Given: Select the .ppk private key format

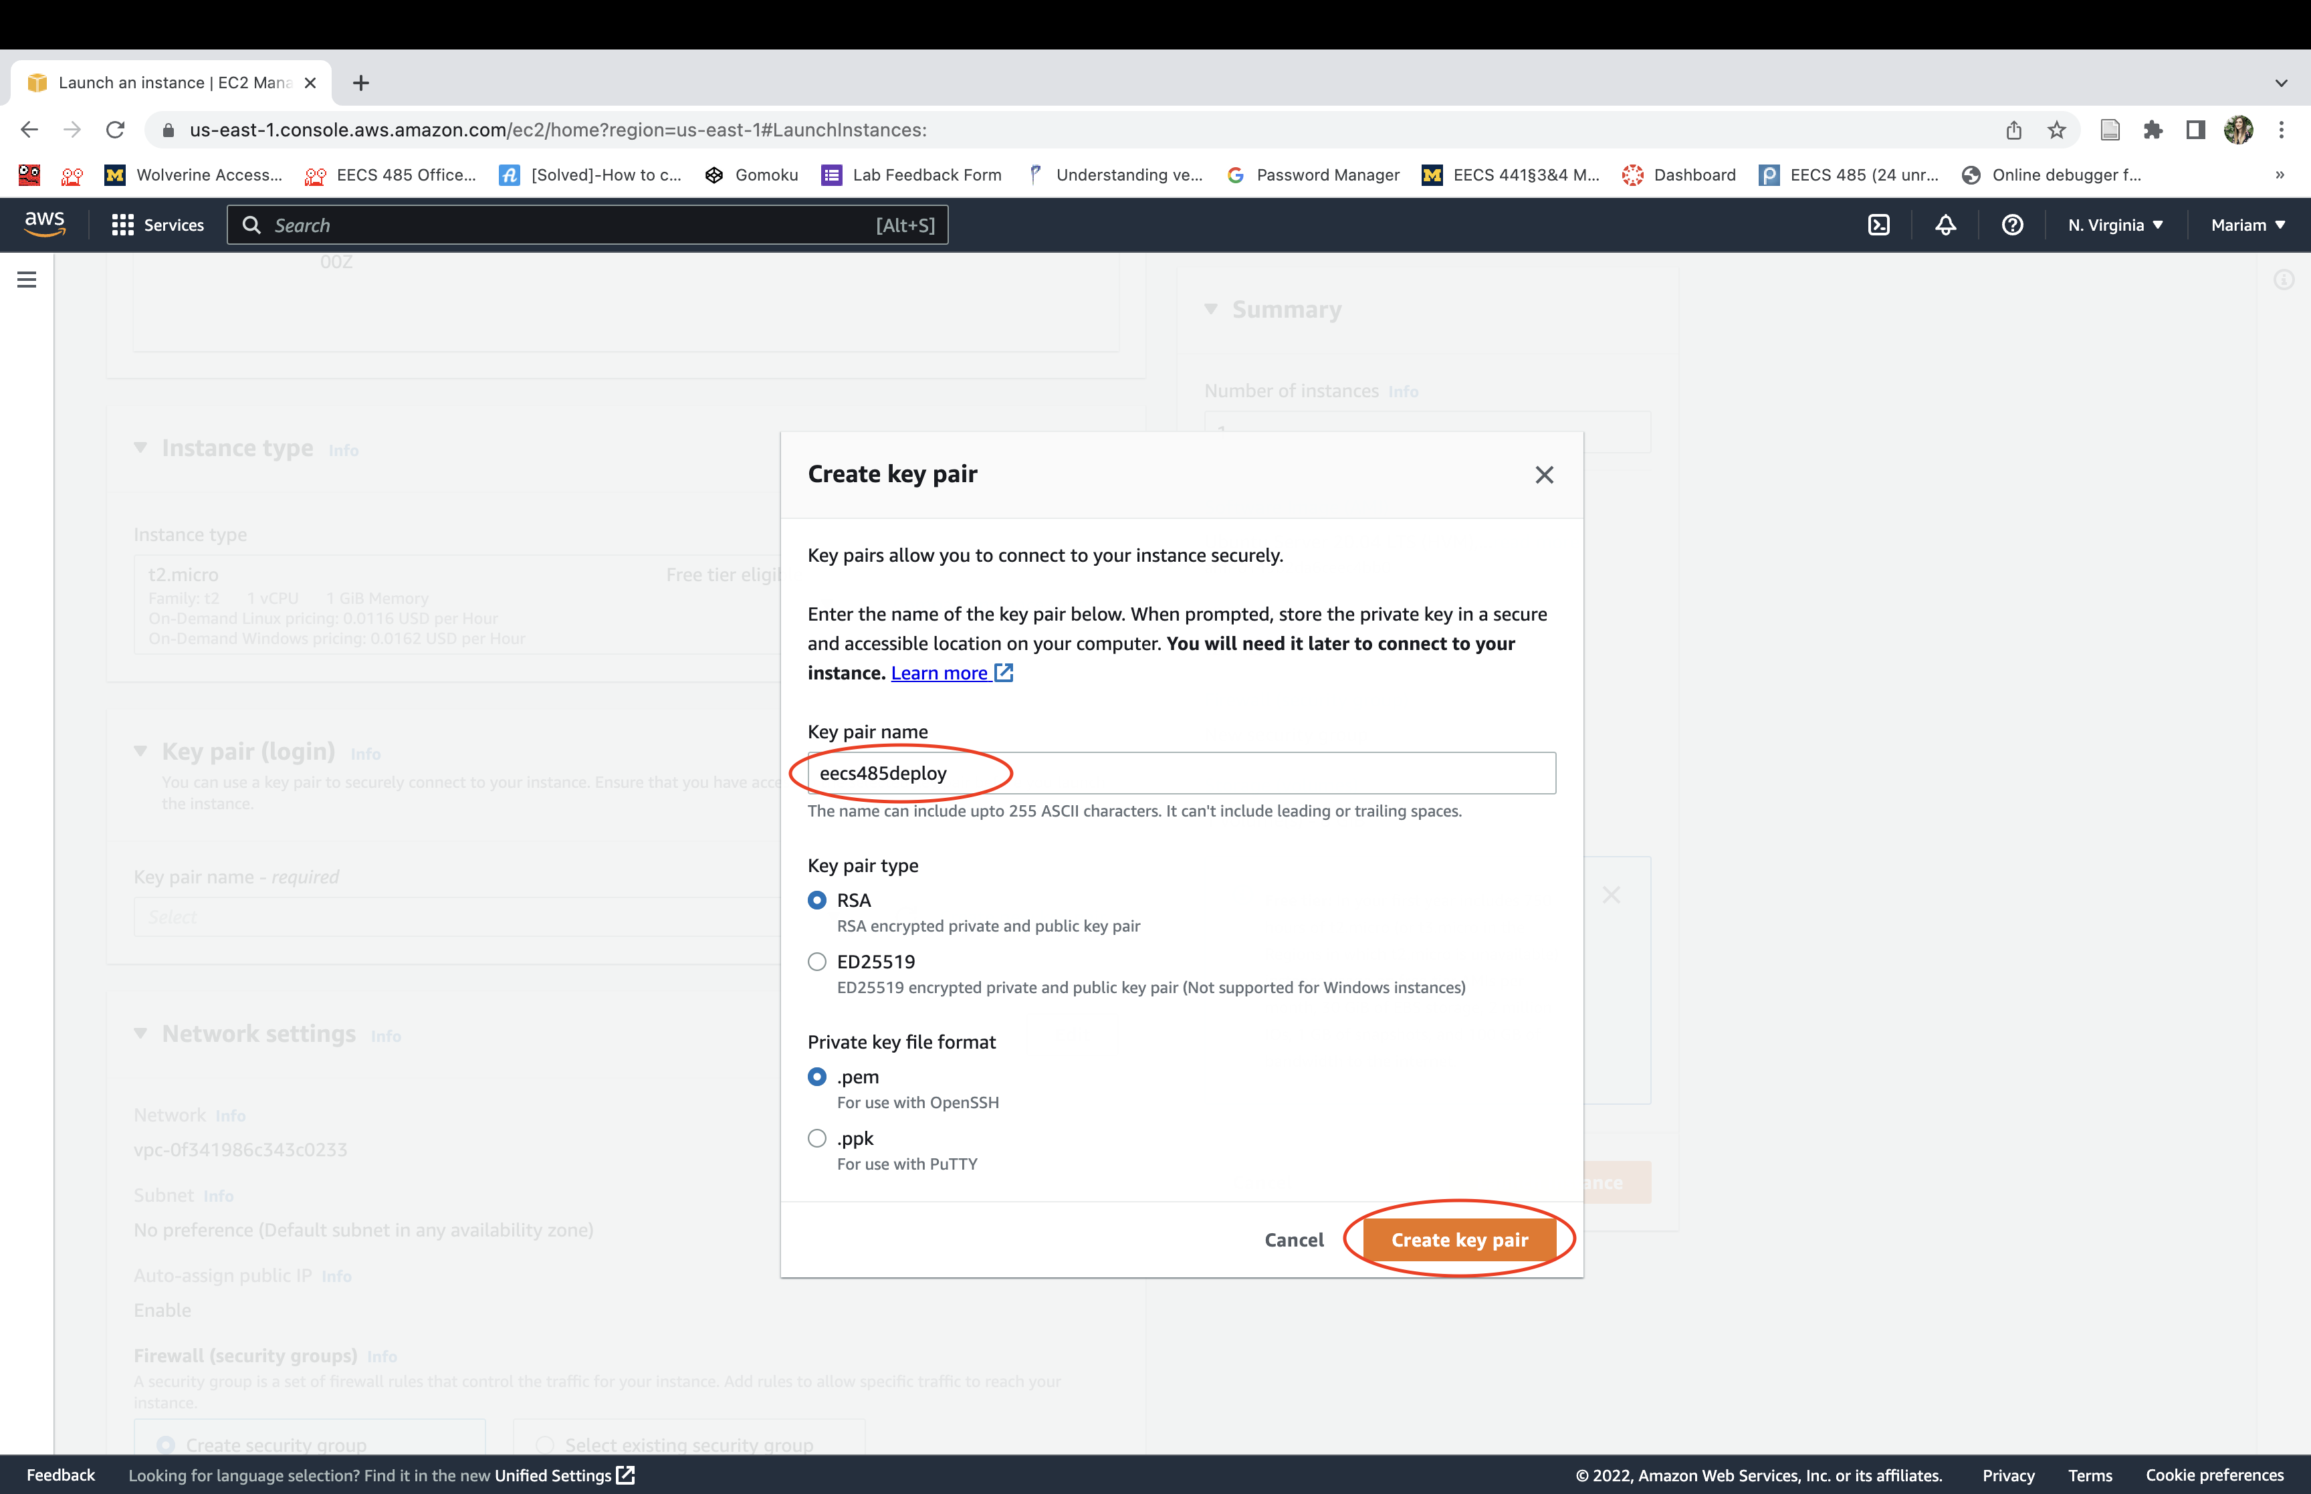Looking at the screenshot, I should click(x=818, y=1138).
